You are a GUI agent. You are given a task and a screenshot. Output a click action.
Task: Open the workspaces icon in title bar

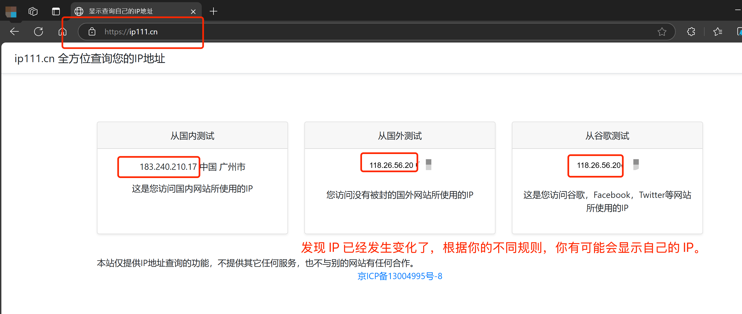33,11
